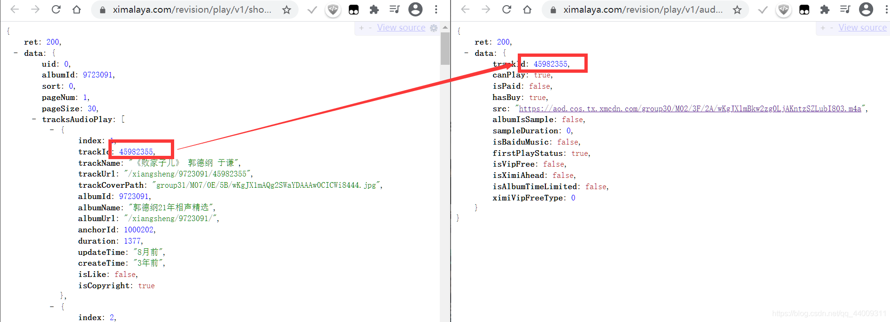Collapse the tracksAudioPlay array
Screen dimensions: 890x322
point(34,119)
